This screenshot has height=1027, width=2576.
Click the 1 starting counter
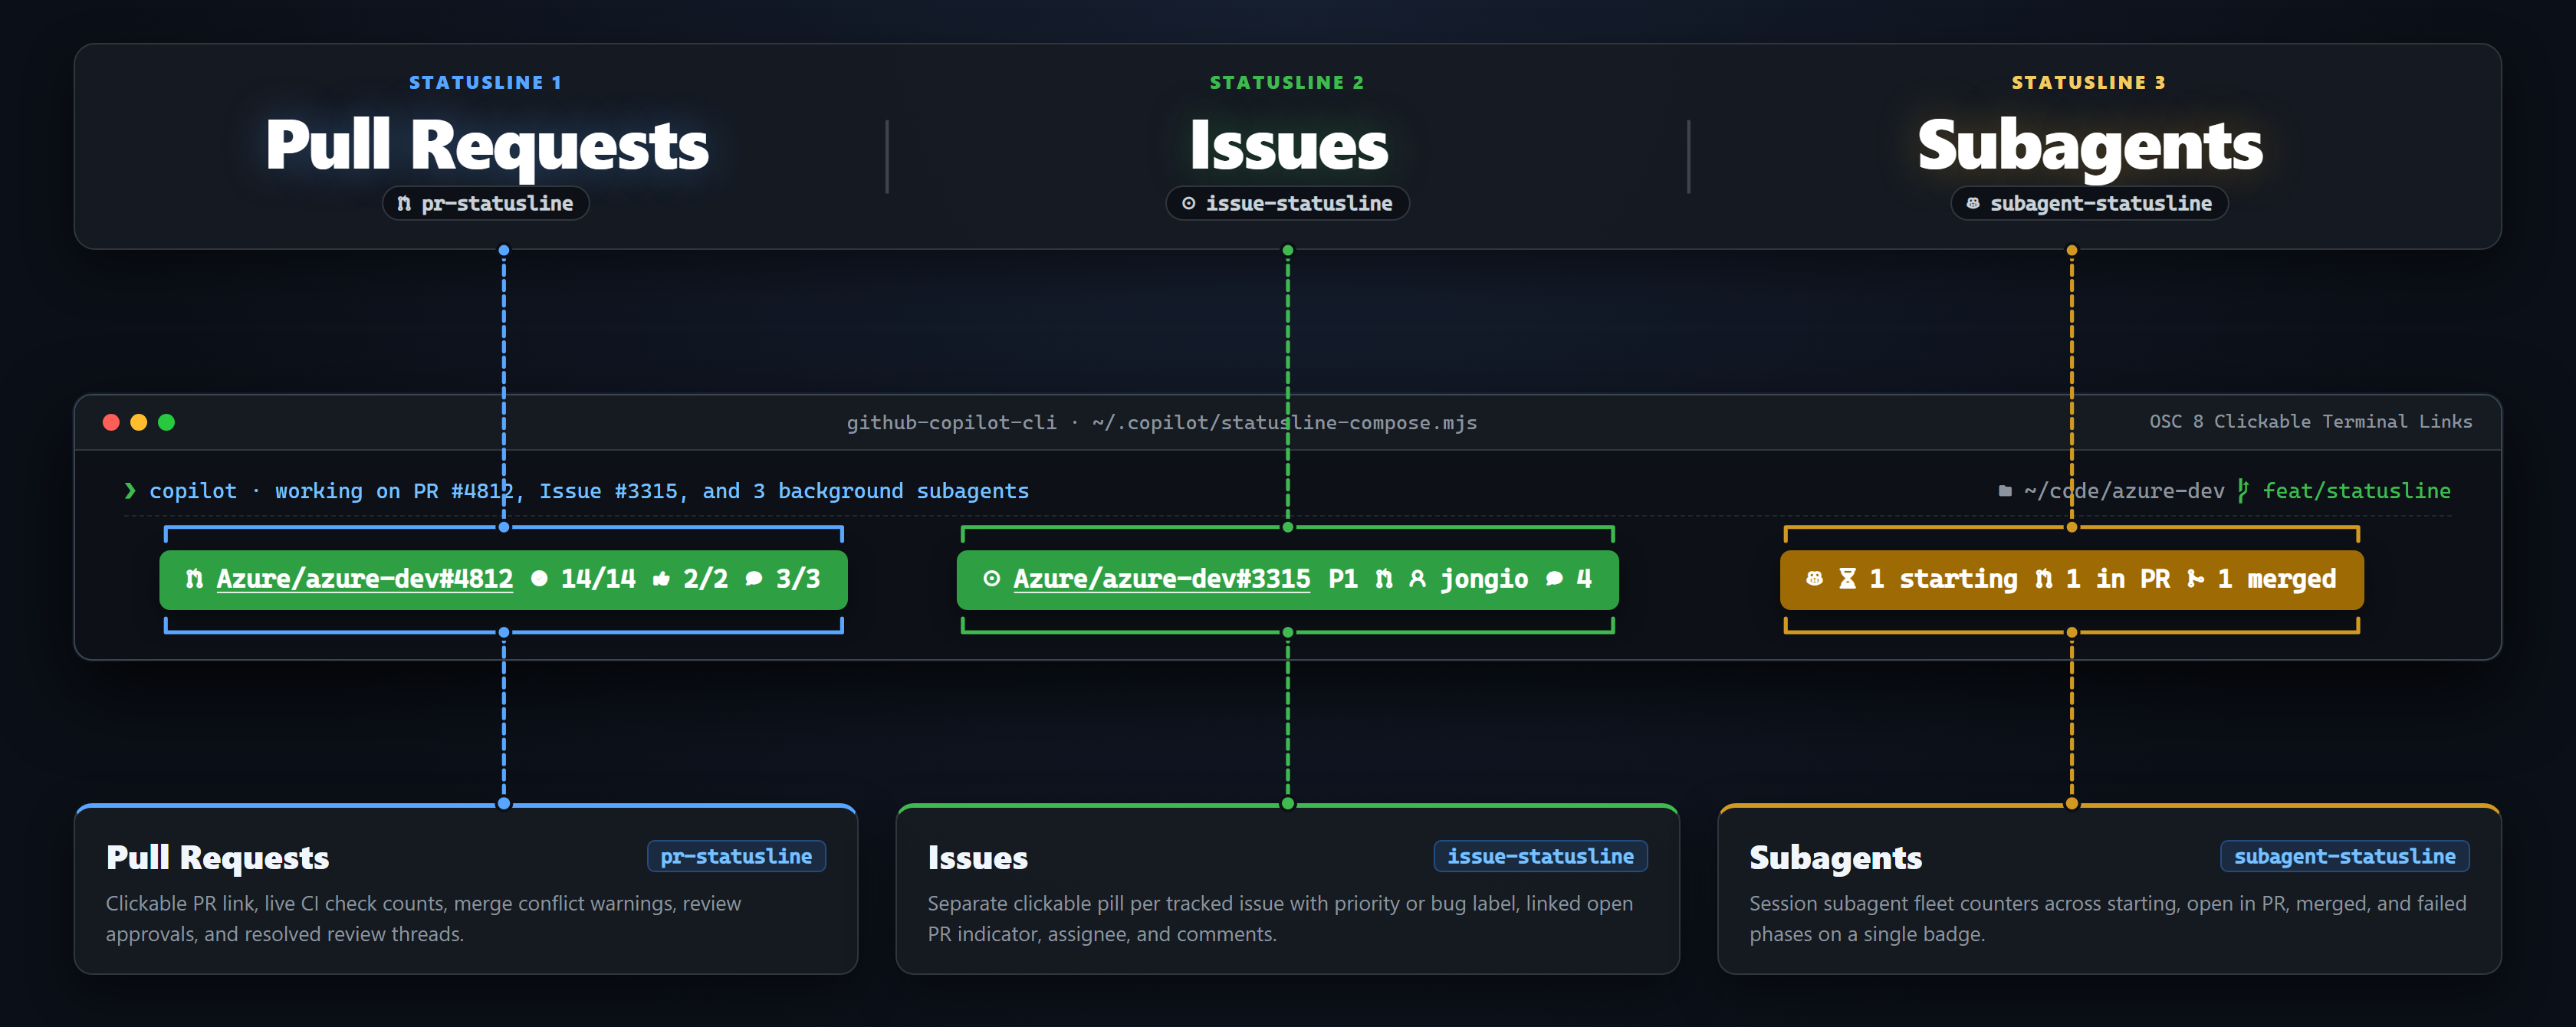click(x=1944, y=580)
